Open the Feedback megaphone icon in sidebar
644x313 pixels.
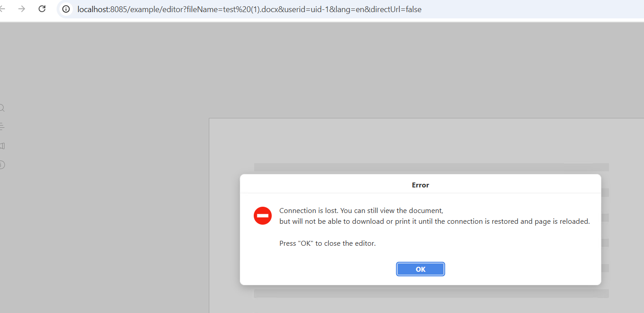tap(2, 146)
